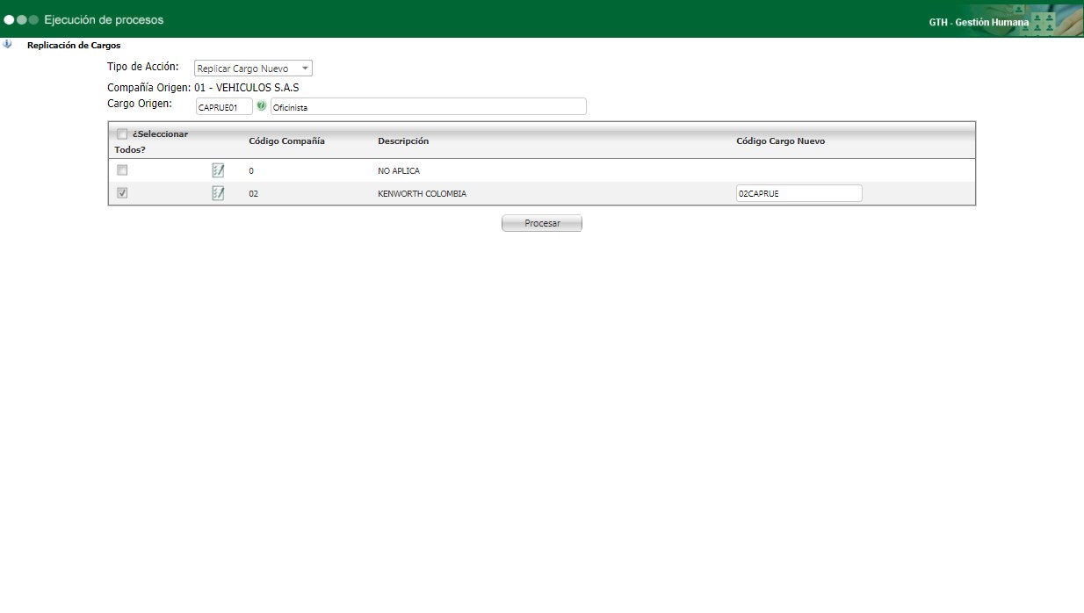Click the Código Compañía column header

pos(286,141)
